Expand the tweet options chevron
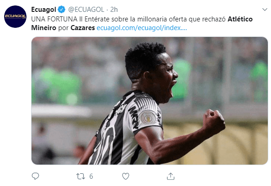271x186 pixels. pyautogui.click(x=265, y=9)
